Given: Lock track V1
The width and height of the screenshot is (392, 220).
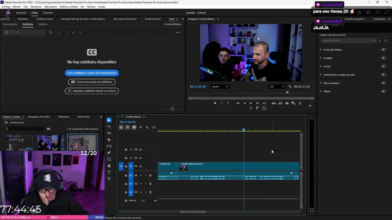Looking at the screenshot, I should click(126, 166).
